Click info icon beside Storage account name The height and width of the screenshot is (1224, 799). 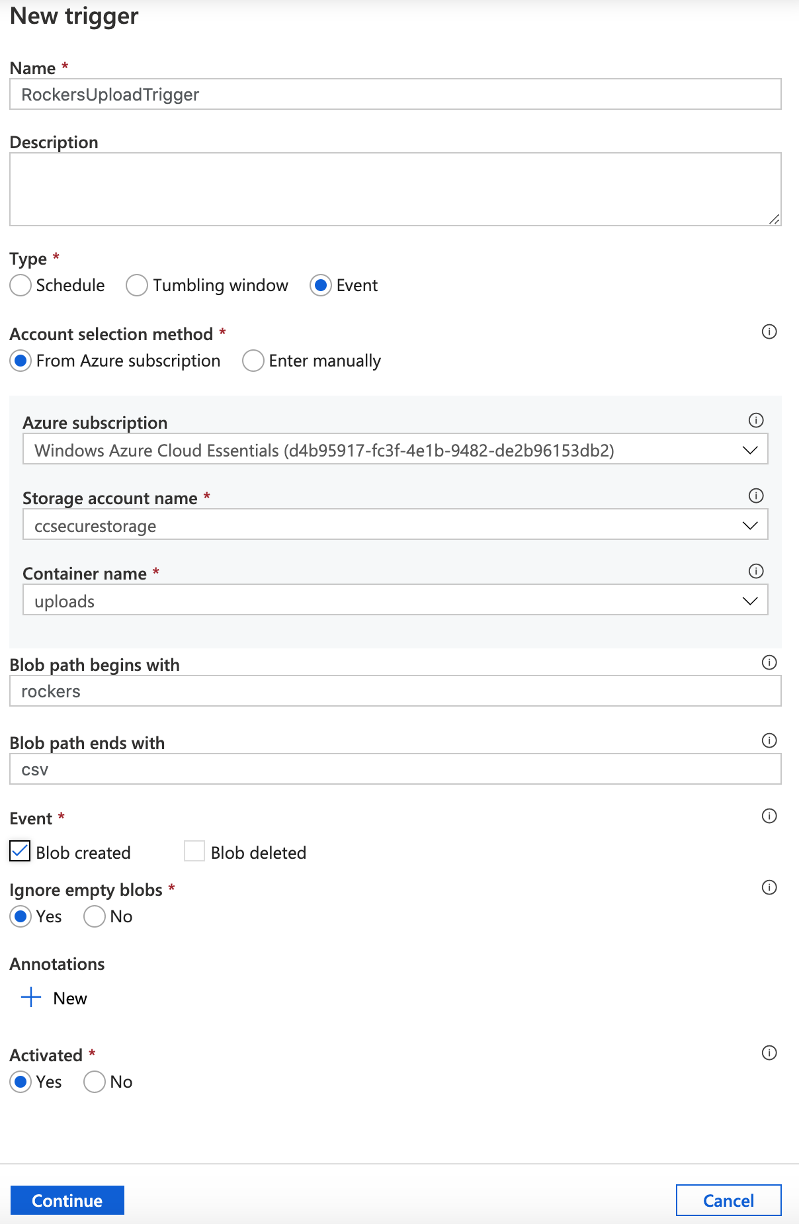[756, 496]
